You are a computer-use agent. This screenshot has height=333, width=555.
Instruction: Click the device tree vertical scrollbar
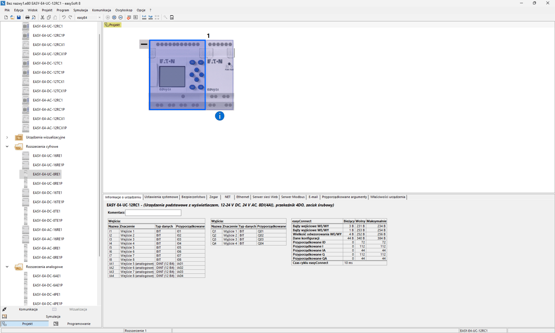pyautogui.click(x=99, y=145)
